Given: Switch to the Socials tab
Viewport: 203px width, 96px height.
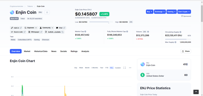Looking at the screenshot, I should (x=63, y=51).
